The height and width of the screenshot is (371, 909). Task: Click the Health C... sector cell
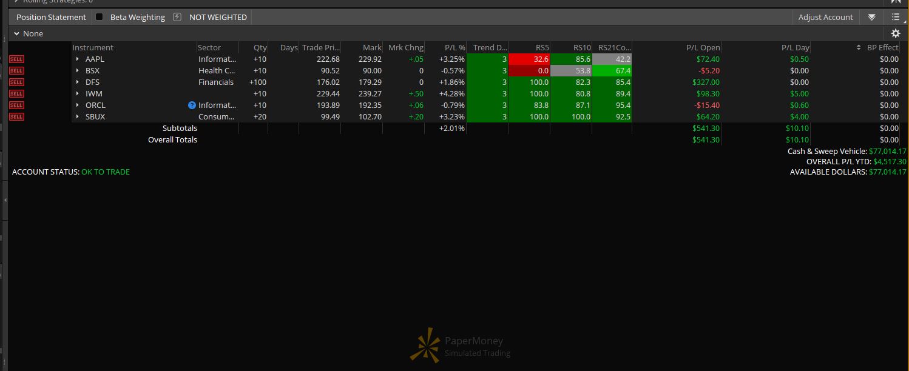pos(217,71)
